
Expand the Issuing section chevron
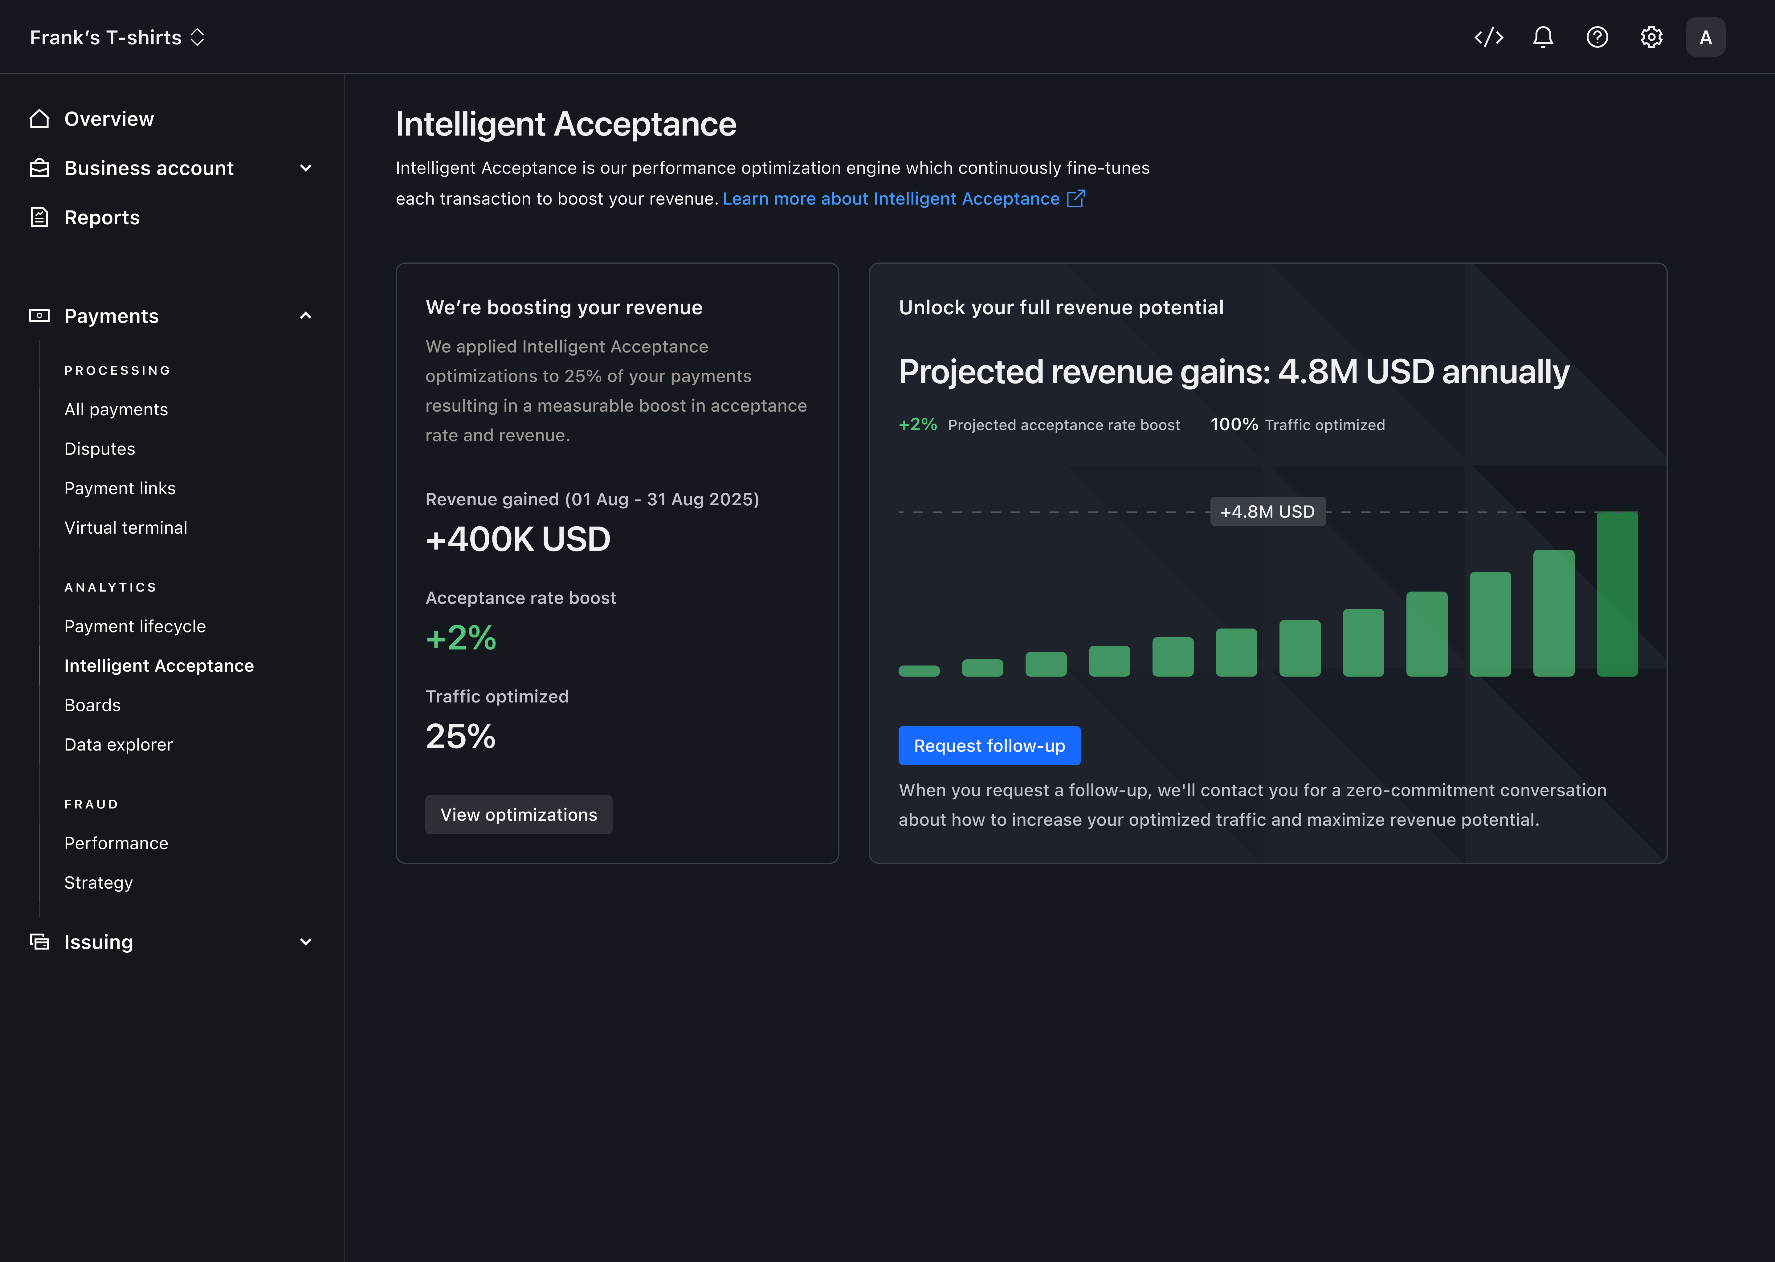tap(305, 942)
